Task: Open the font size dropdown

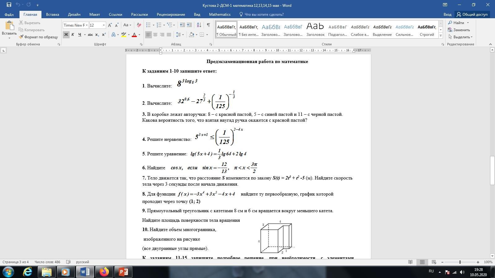Action: point(104,25)
